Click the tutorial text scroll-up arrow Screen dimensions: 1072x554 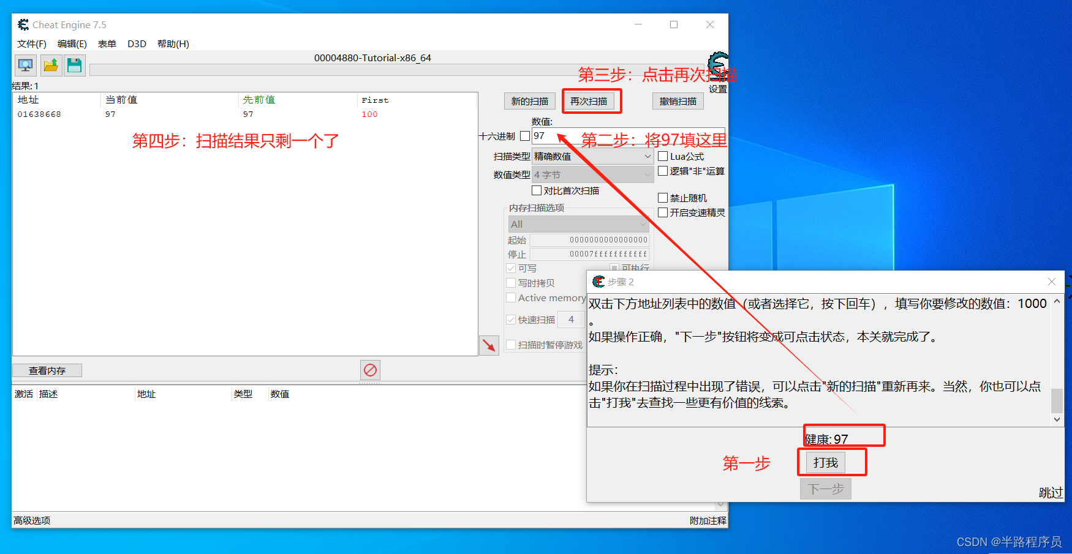(1057, 301)
